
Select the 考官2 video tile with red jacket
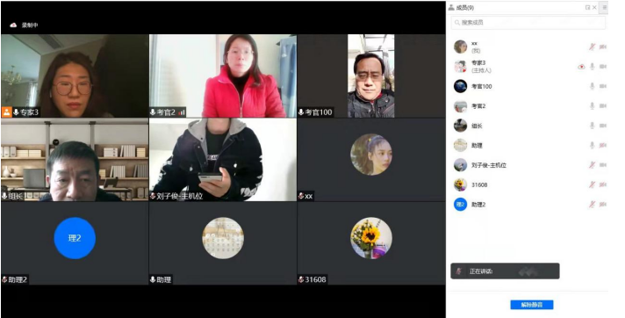[223, 76]
